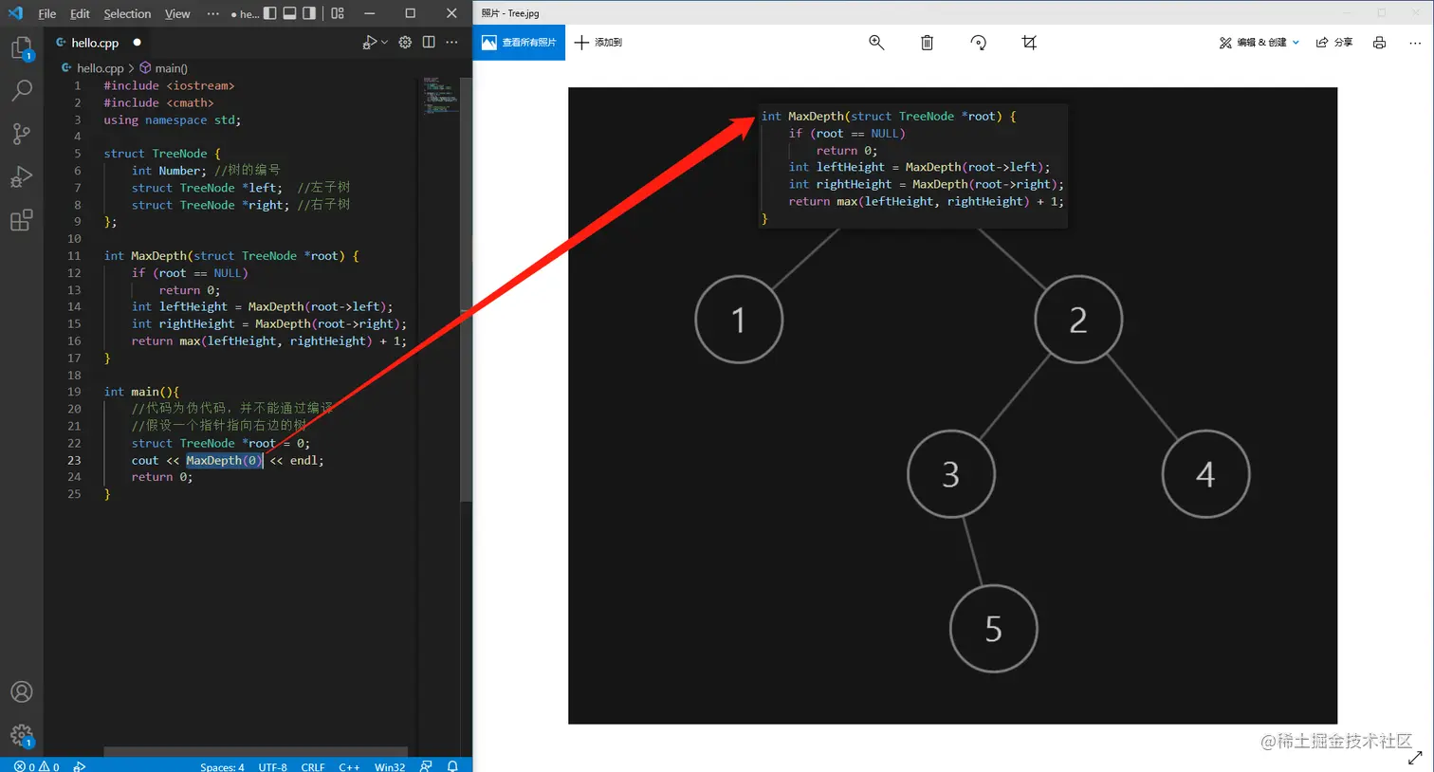Split the hello.cpp editor right

point(429,43)
